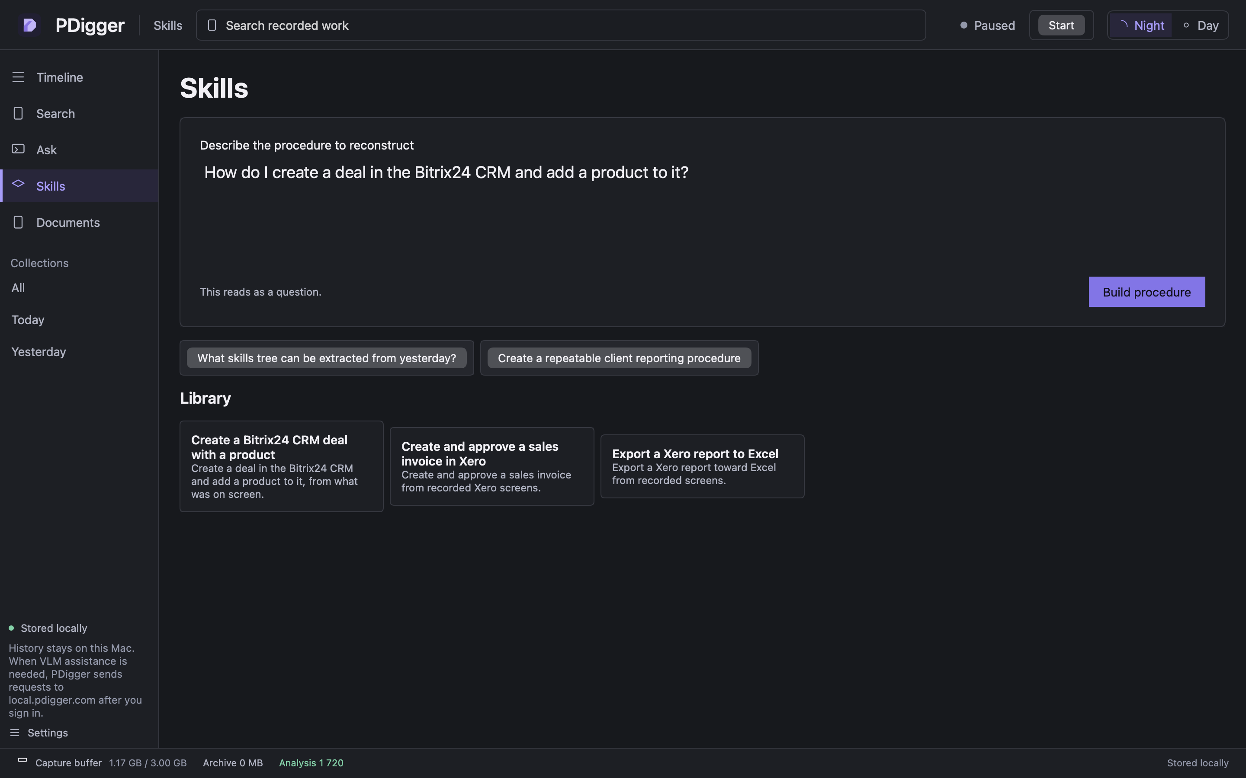1246x778 pixels.
Task: Show the Yesterday collection
Action: [x=39, y=351]
